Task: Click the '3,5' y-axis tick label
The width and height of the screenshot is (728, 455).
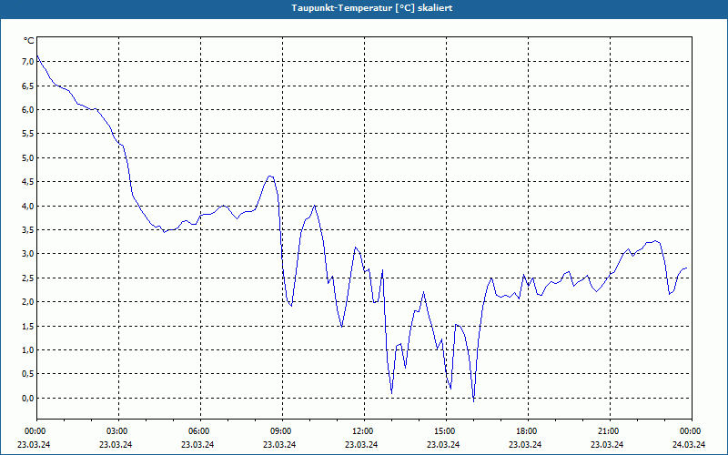Action: [29, 229]
